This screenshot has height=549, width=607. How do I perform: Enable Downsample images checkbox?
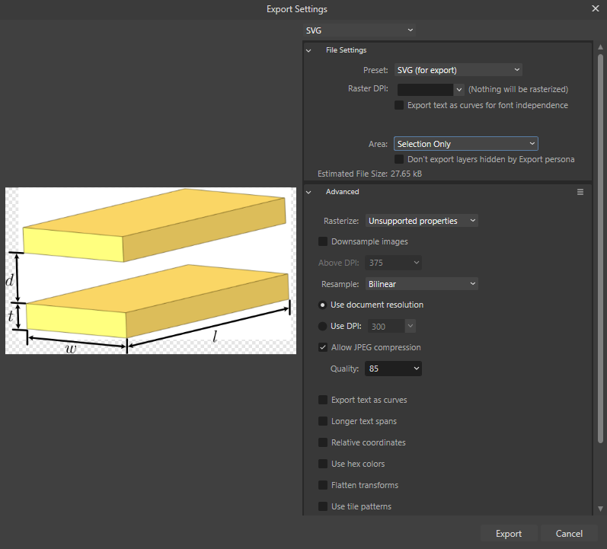[323, 242]
